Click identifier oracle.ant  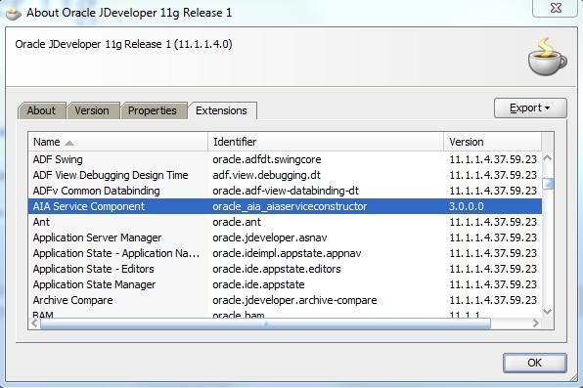pos(237,222)
